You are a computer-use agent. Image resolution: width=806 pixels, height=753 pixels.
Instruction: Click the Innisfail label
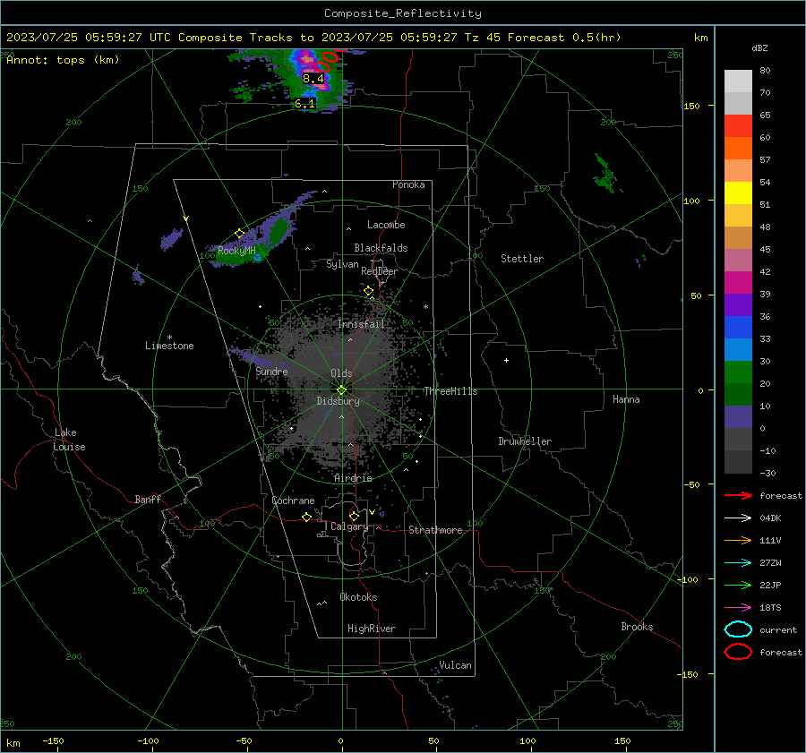pos(362,324)
